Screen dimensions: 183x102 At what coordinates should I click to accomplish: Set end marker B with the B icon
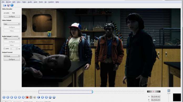(31, 97)
